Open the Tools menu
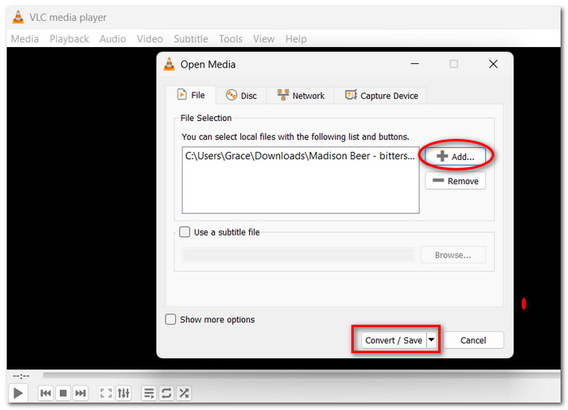The height and width of the screenshot is (410, 568). tap(230, 39)
